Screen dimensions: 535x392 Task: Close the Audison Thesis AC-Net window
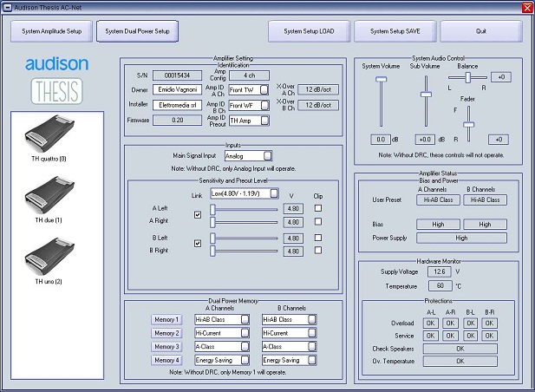click(x=527, y=8)
